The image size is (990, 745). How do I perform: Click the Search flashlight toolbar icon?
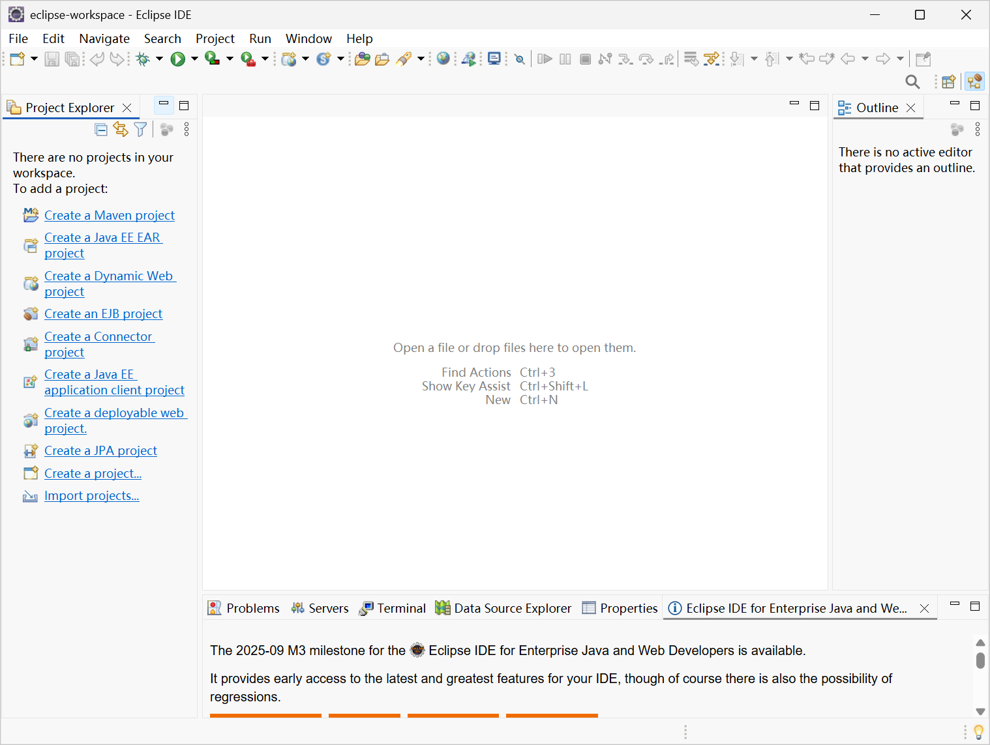pyautogui.click(x=404, y=59)
